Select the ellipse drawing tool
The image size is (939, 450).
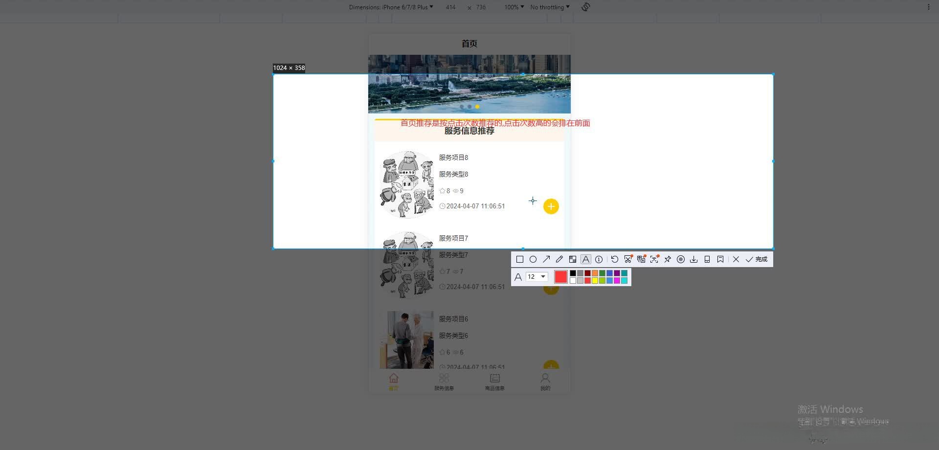pos(534,259)
